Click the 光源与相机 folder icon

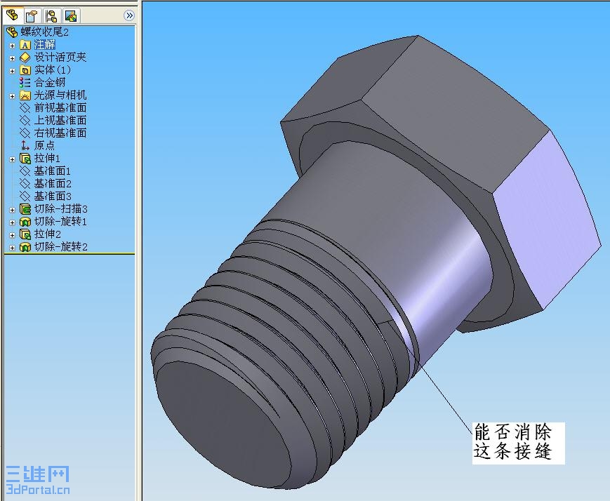pos(25,95)
